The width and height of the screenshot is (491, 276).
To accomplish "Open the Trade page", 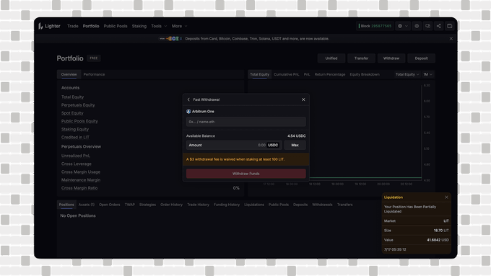I will [x=73, y=26].
